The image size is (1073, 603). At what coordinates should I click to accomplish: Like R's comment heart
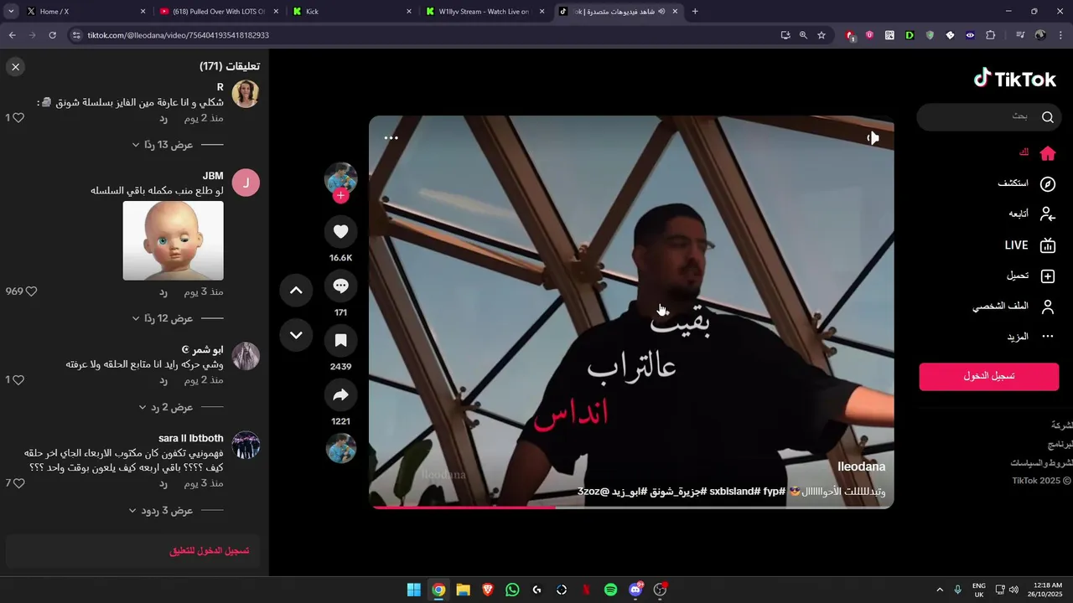tap(18, 118)
